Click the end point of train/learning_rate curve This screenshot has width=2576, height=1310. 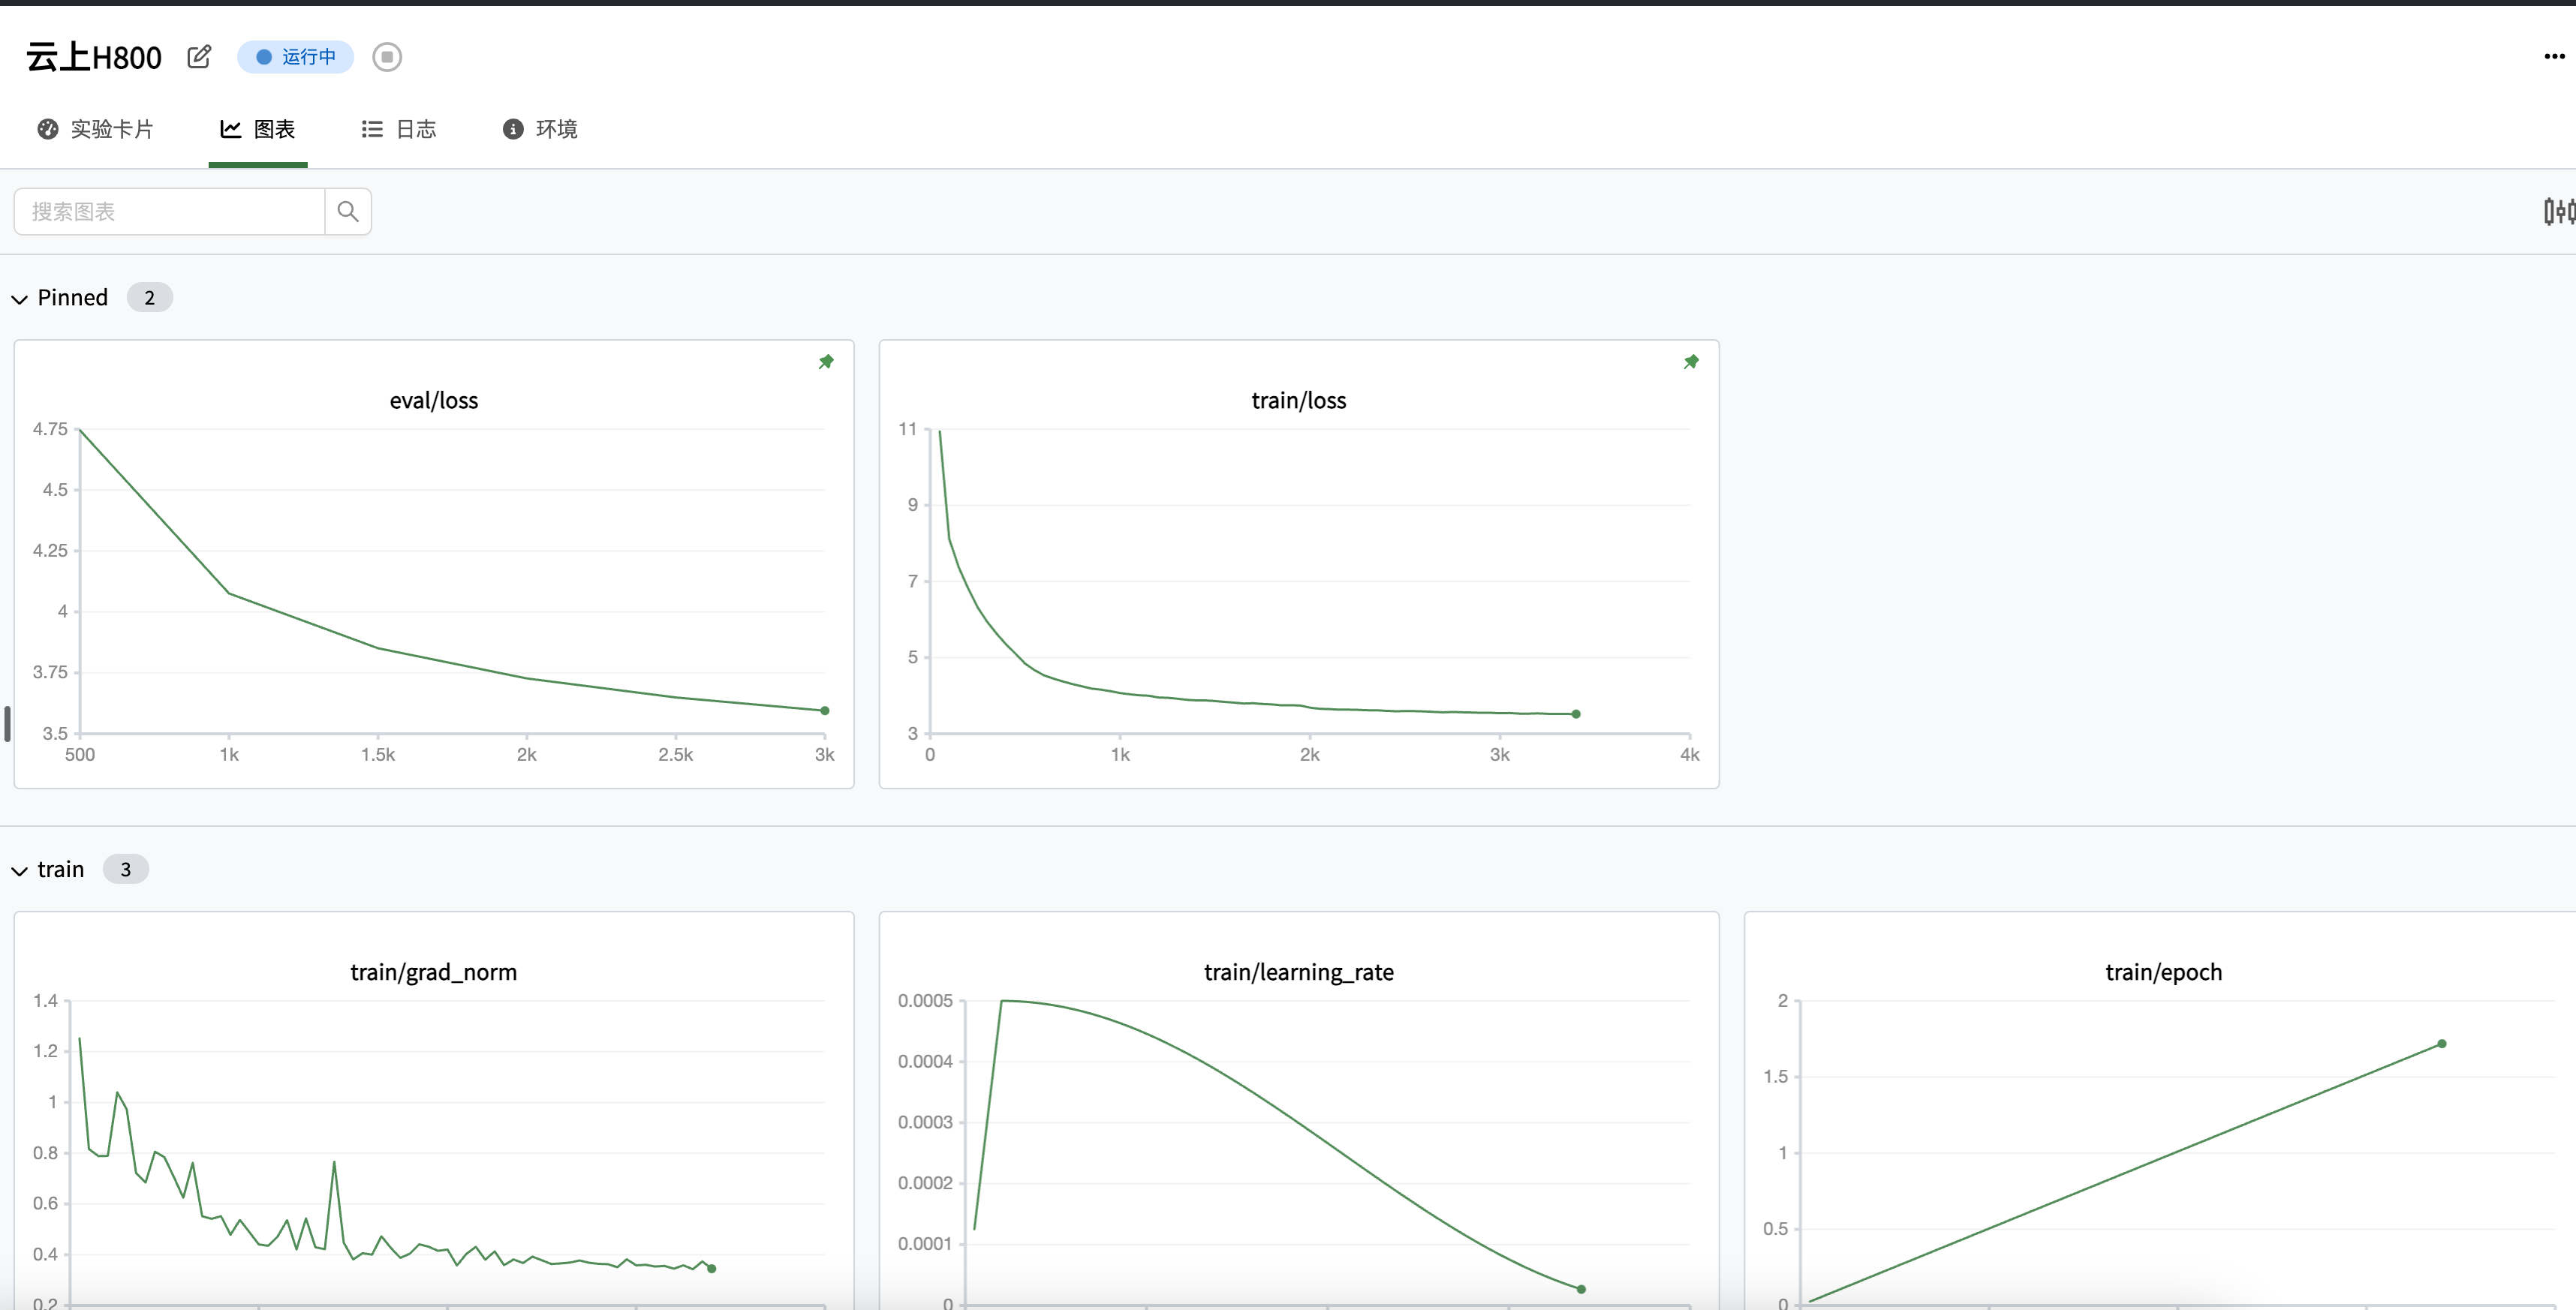coord(1581,1289)
